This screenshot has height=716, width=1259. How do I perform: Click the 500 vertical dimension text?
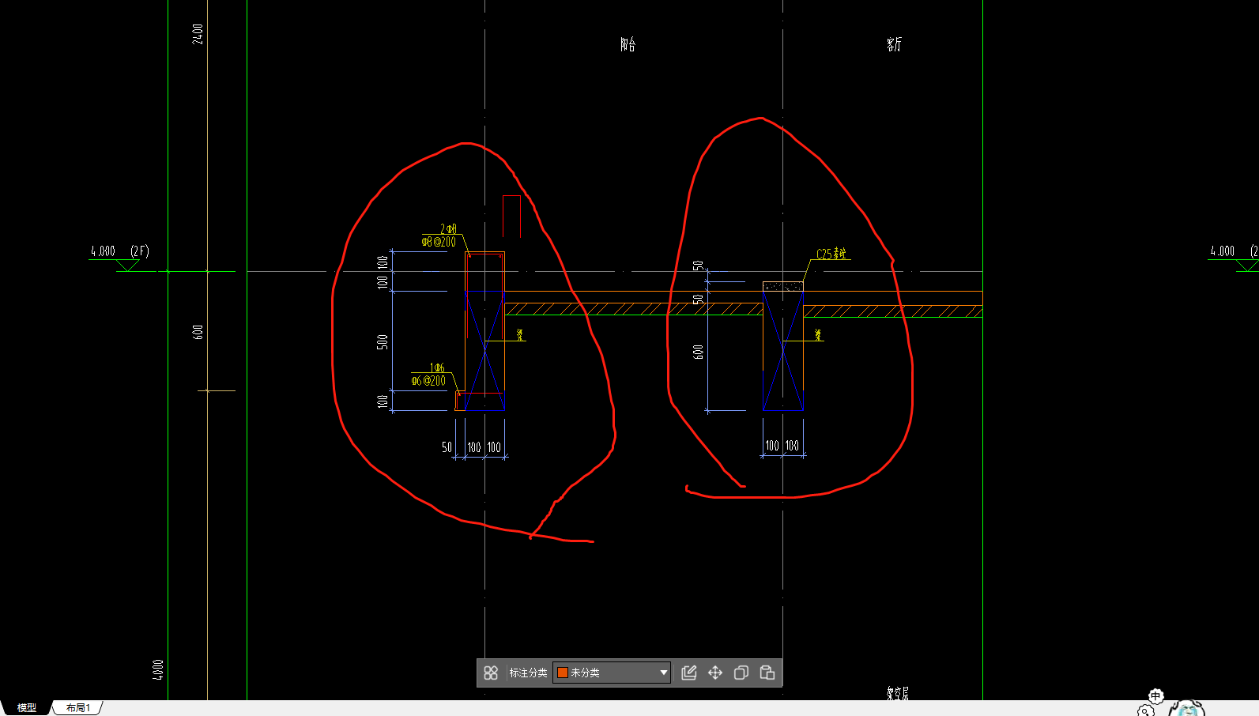click(x=383, y=342)
